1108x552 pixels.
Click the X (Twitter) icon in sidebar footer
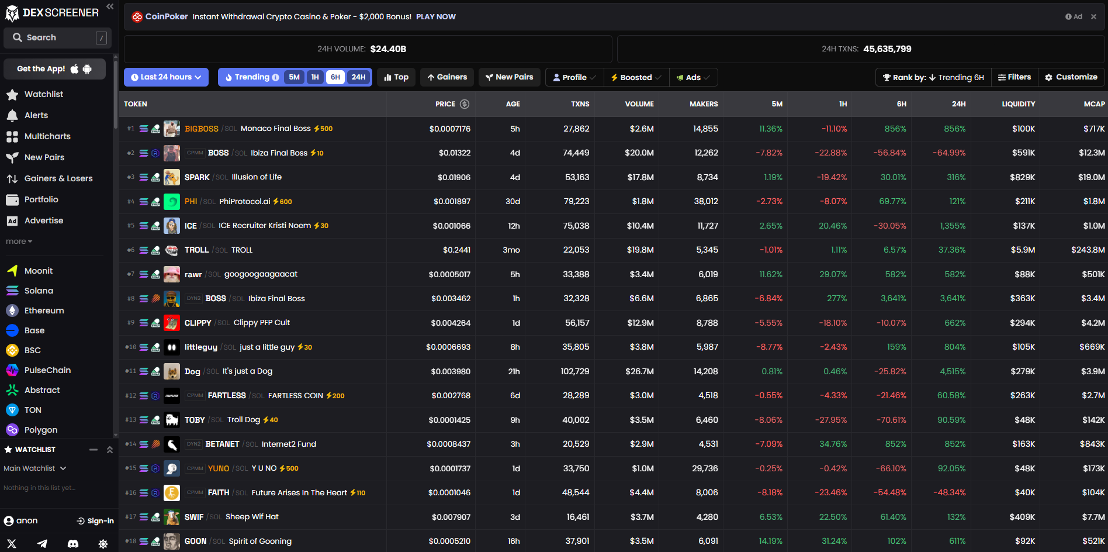coord(12,544)
